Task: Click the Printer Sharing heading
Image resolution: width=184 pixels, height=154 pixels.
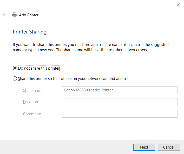Action: pos(30,32)
